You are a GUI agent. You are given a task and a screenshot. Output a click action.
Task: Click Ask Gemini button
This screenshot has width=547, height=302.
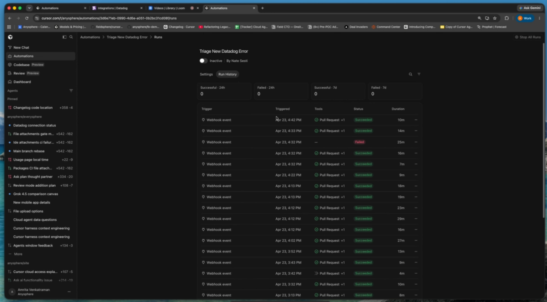tap(530, 8)
